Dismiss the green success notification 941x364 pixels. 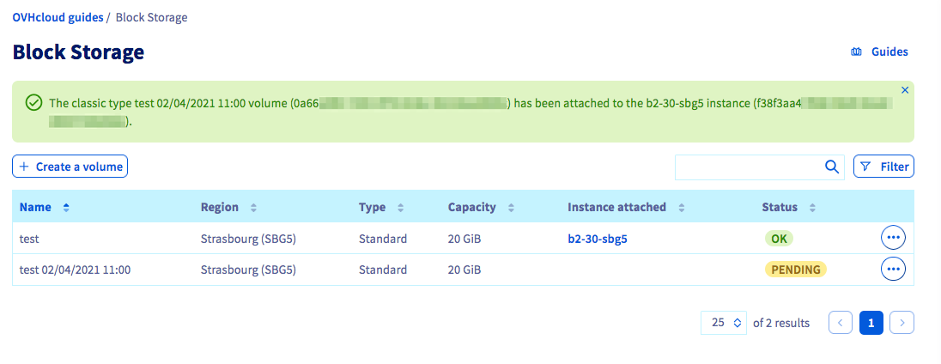pos(905,90)
